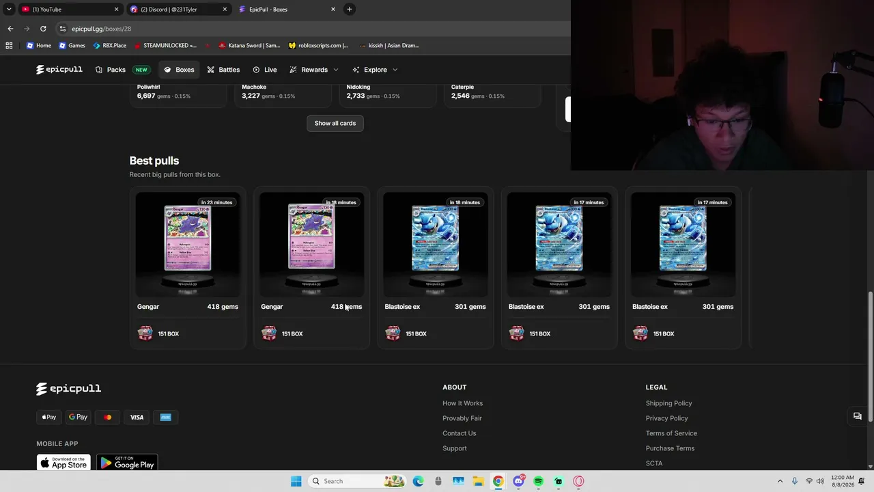The width and height of the screenshot is (874, 492).
Task: Close the Discord tab
Action: click(x=225, y=10)
